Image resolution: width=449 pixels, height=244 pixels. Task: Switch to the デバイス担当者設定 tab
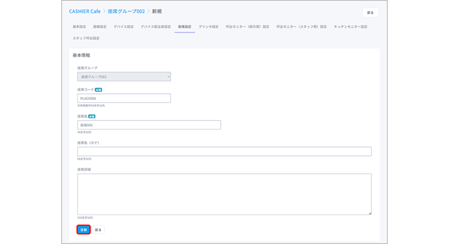click(x=155, y=27)
